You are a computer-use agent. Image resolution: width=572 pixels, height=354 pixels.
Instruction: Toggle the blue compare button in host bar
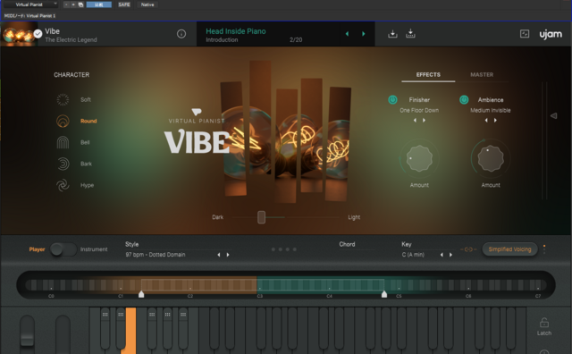(x=99, y=4)
